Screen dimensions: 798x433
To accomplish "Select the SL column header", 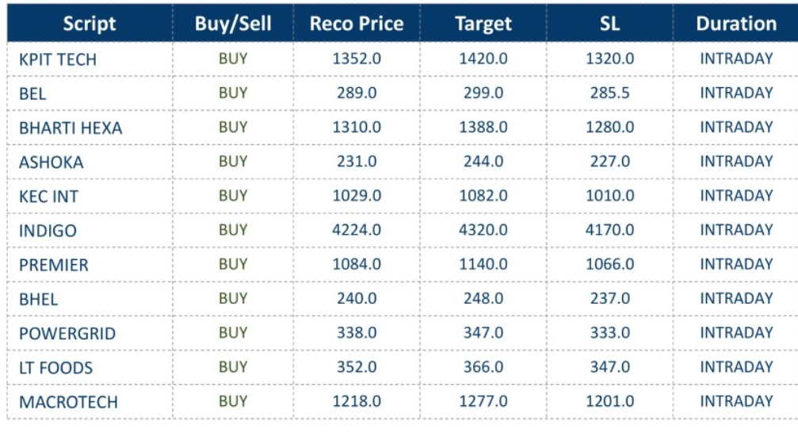I will click(x=610, y=24).
